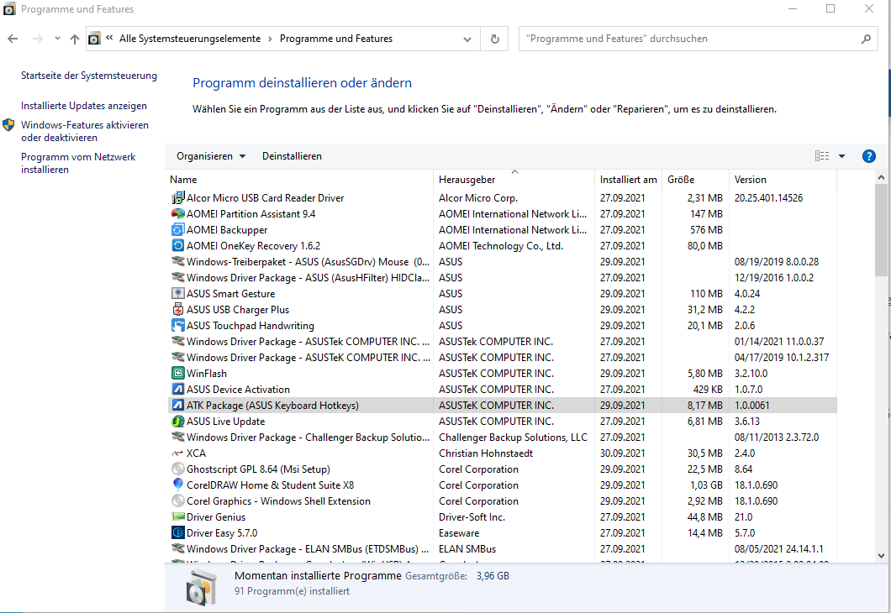Sort by the Herausgeber column header

click(x=514, y=180)
